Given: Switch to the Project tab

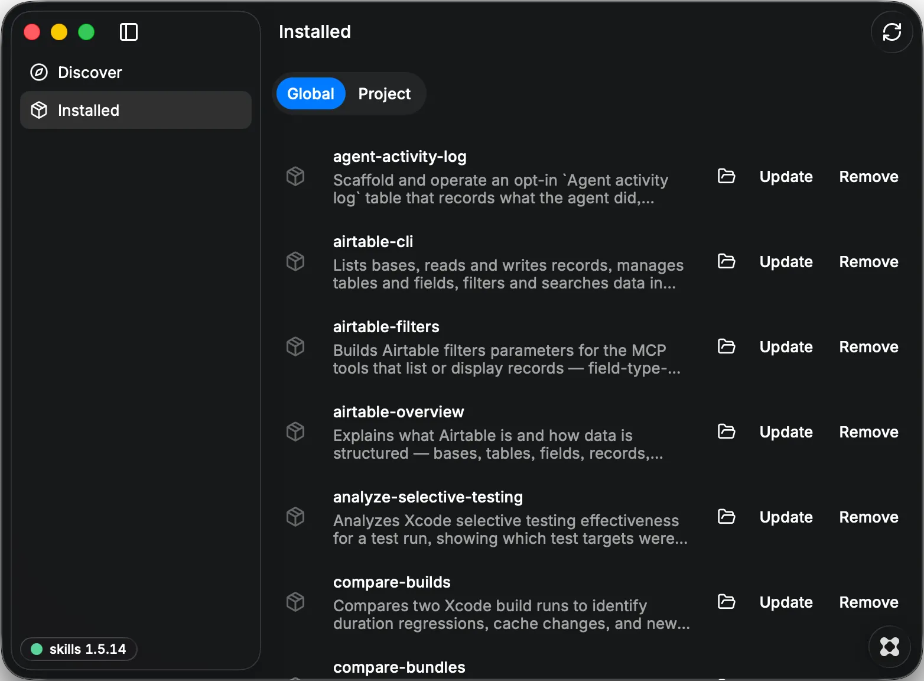Looking at the screenshot, I should pyautogui.click(x=384, y=93).
